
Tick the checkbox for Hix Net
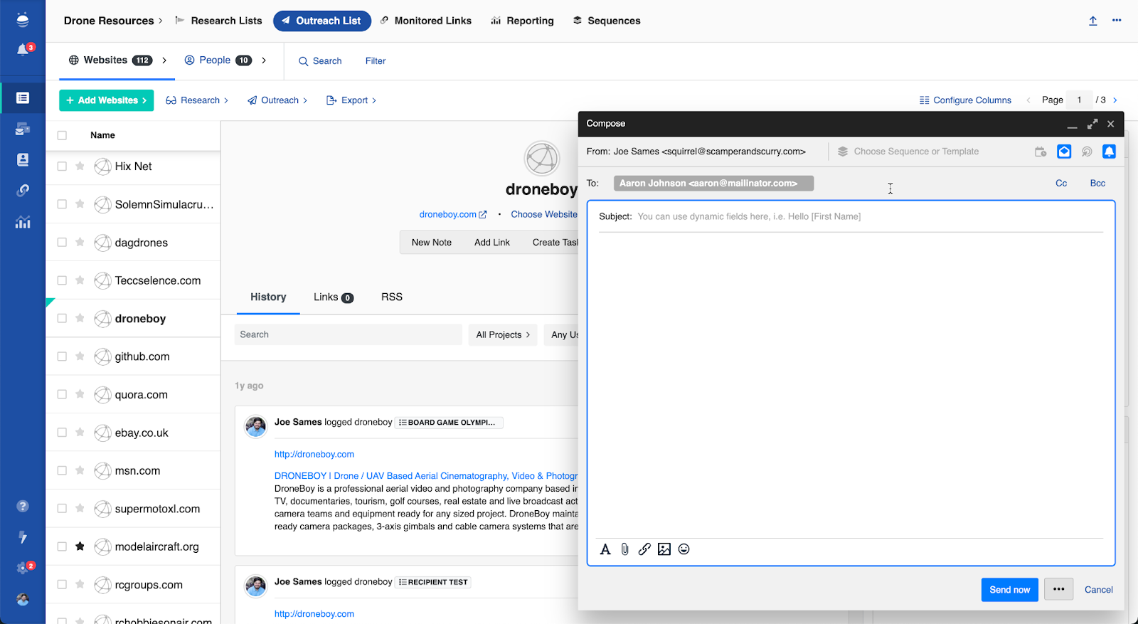tap(62, 166)
